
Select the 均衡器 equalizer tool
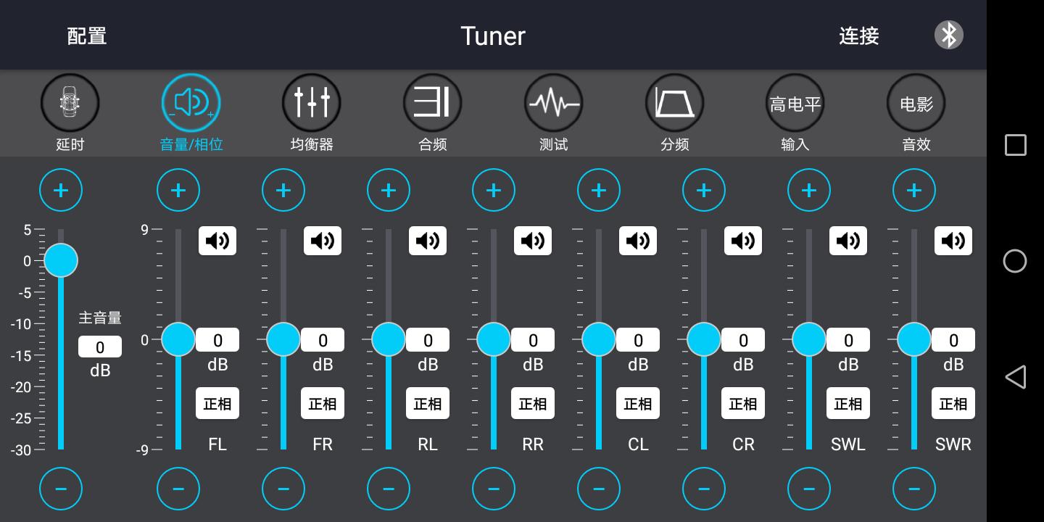pos(311,112)
